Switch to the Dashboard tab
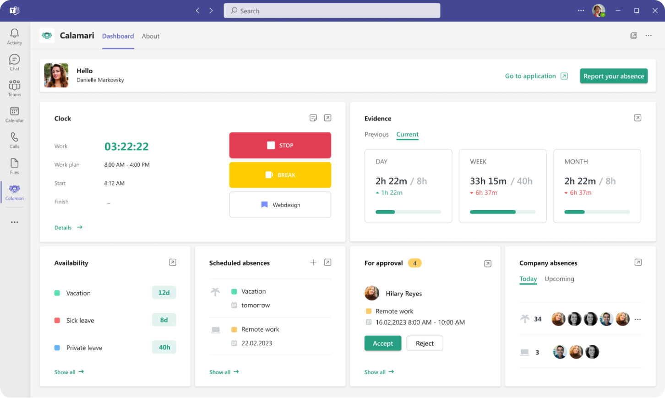 coord(118,36)
